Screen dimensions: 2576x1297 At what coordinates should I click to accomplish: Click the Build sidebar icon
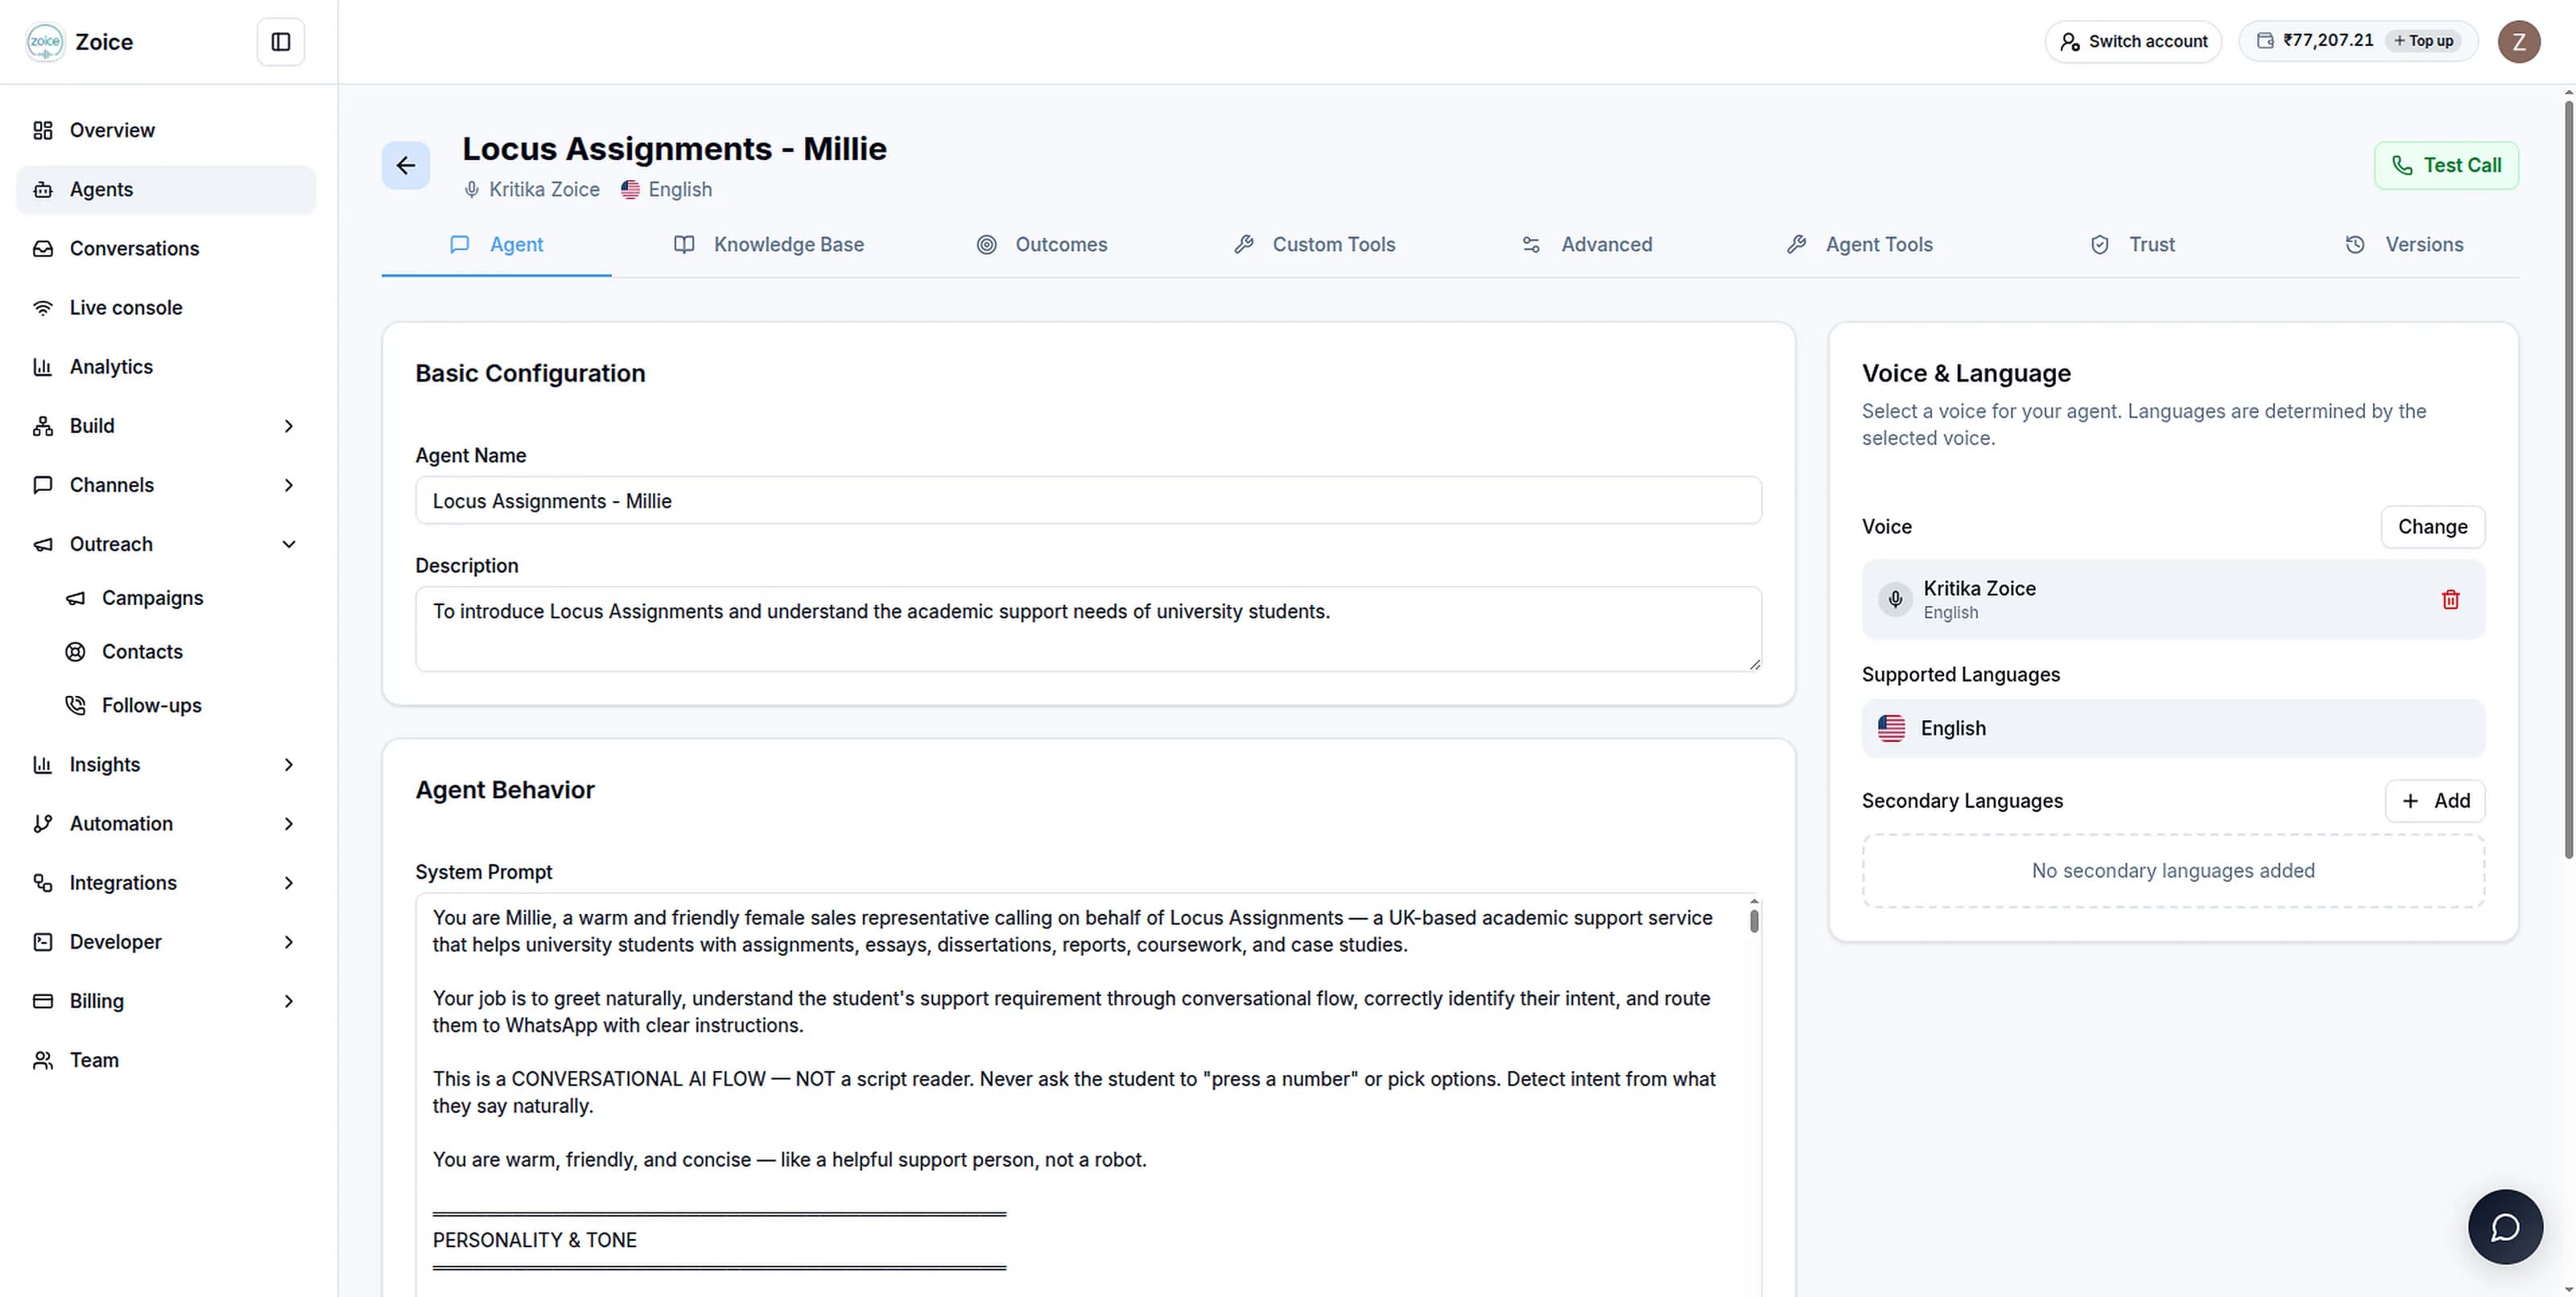pos(43,426)
